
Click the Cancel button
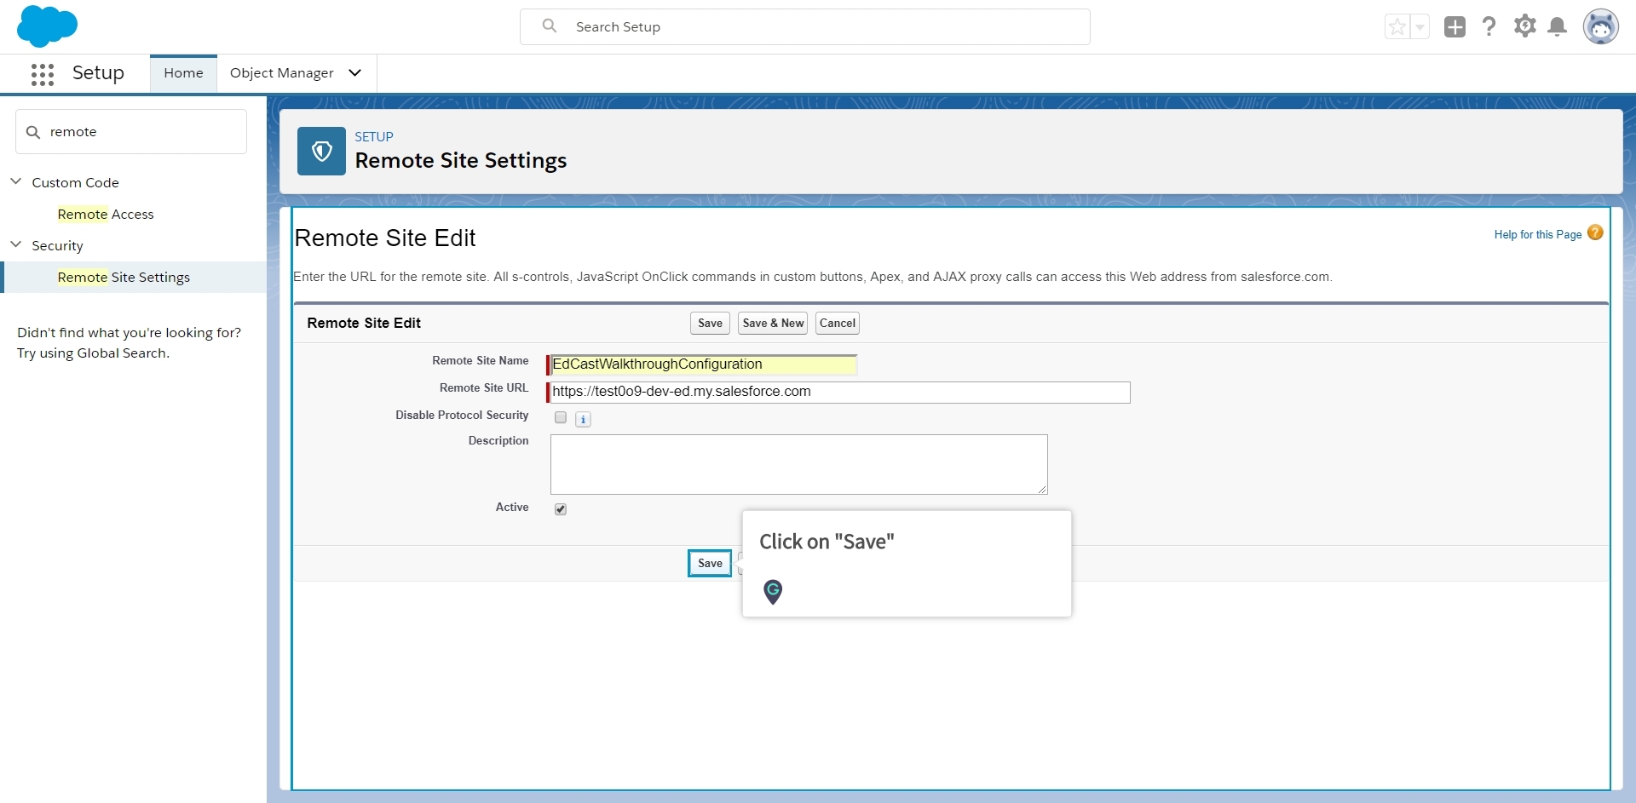[838, 323]
